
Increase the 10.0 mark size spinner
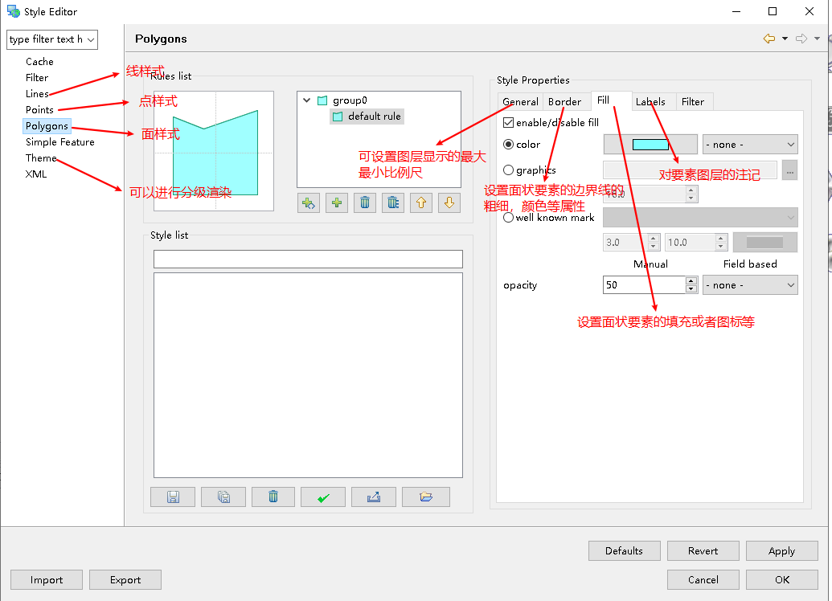pos(720,239)
